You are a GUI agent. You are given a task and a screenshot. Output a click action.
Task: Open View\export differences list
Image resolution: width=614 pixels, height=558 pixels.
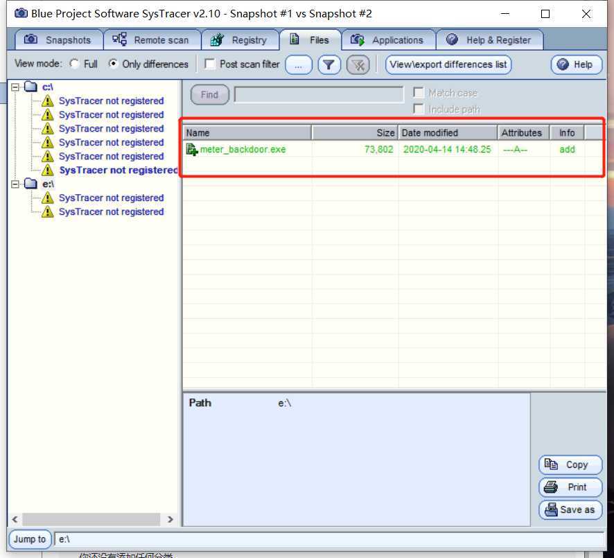[448, 64]
